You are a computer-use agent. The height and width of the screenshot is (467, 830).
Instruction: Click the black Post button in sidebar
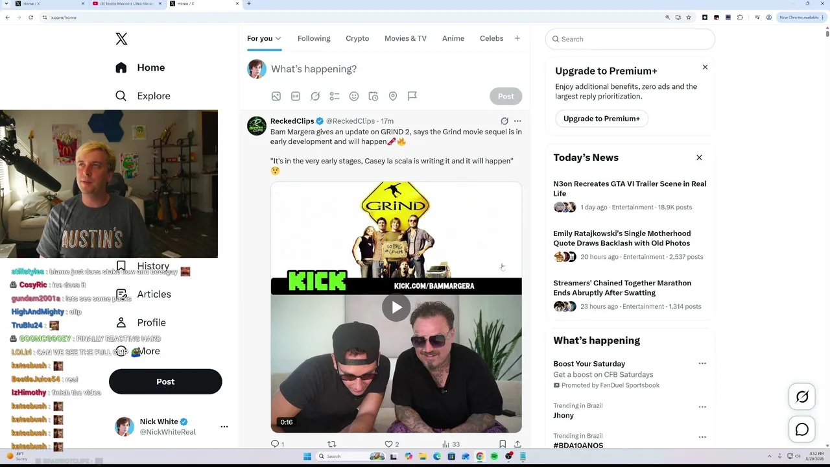coord(165,381)
